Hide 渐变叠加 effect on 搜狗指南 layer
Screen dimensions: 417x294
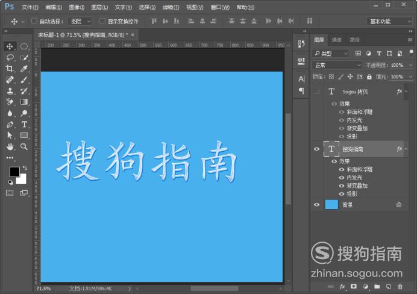pos(342,186)
